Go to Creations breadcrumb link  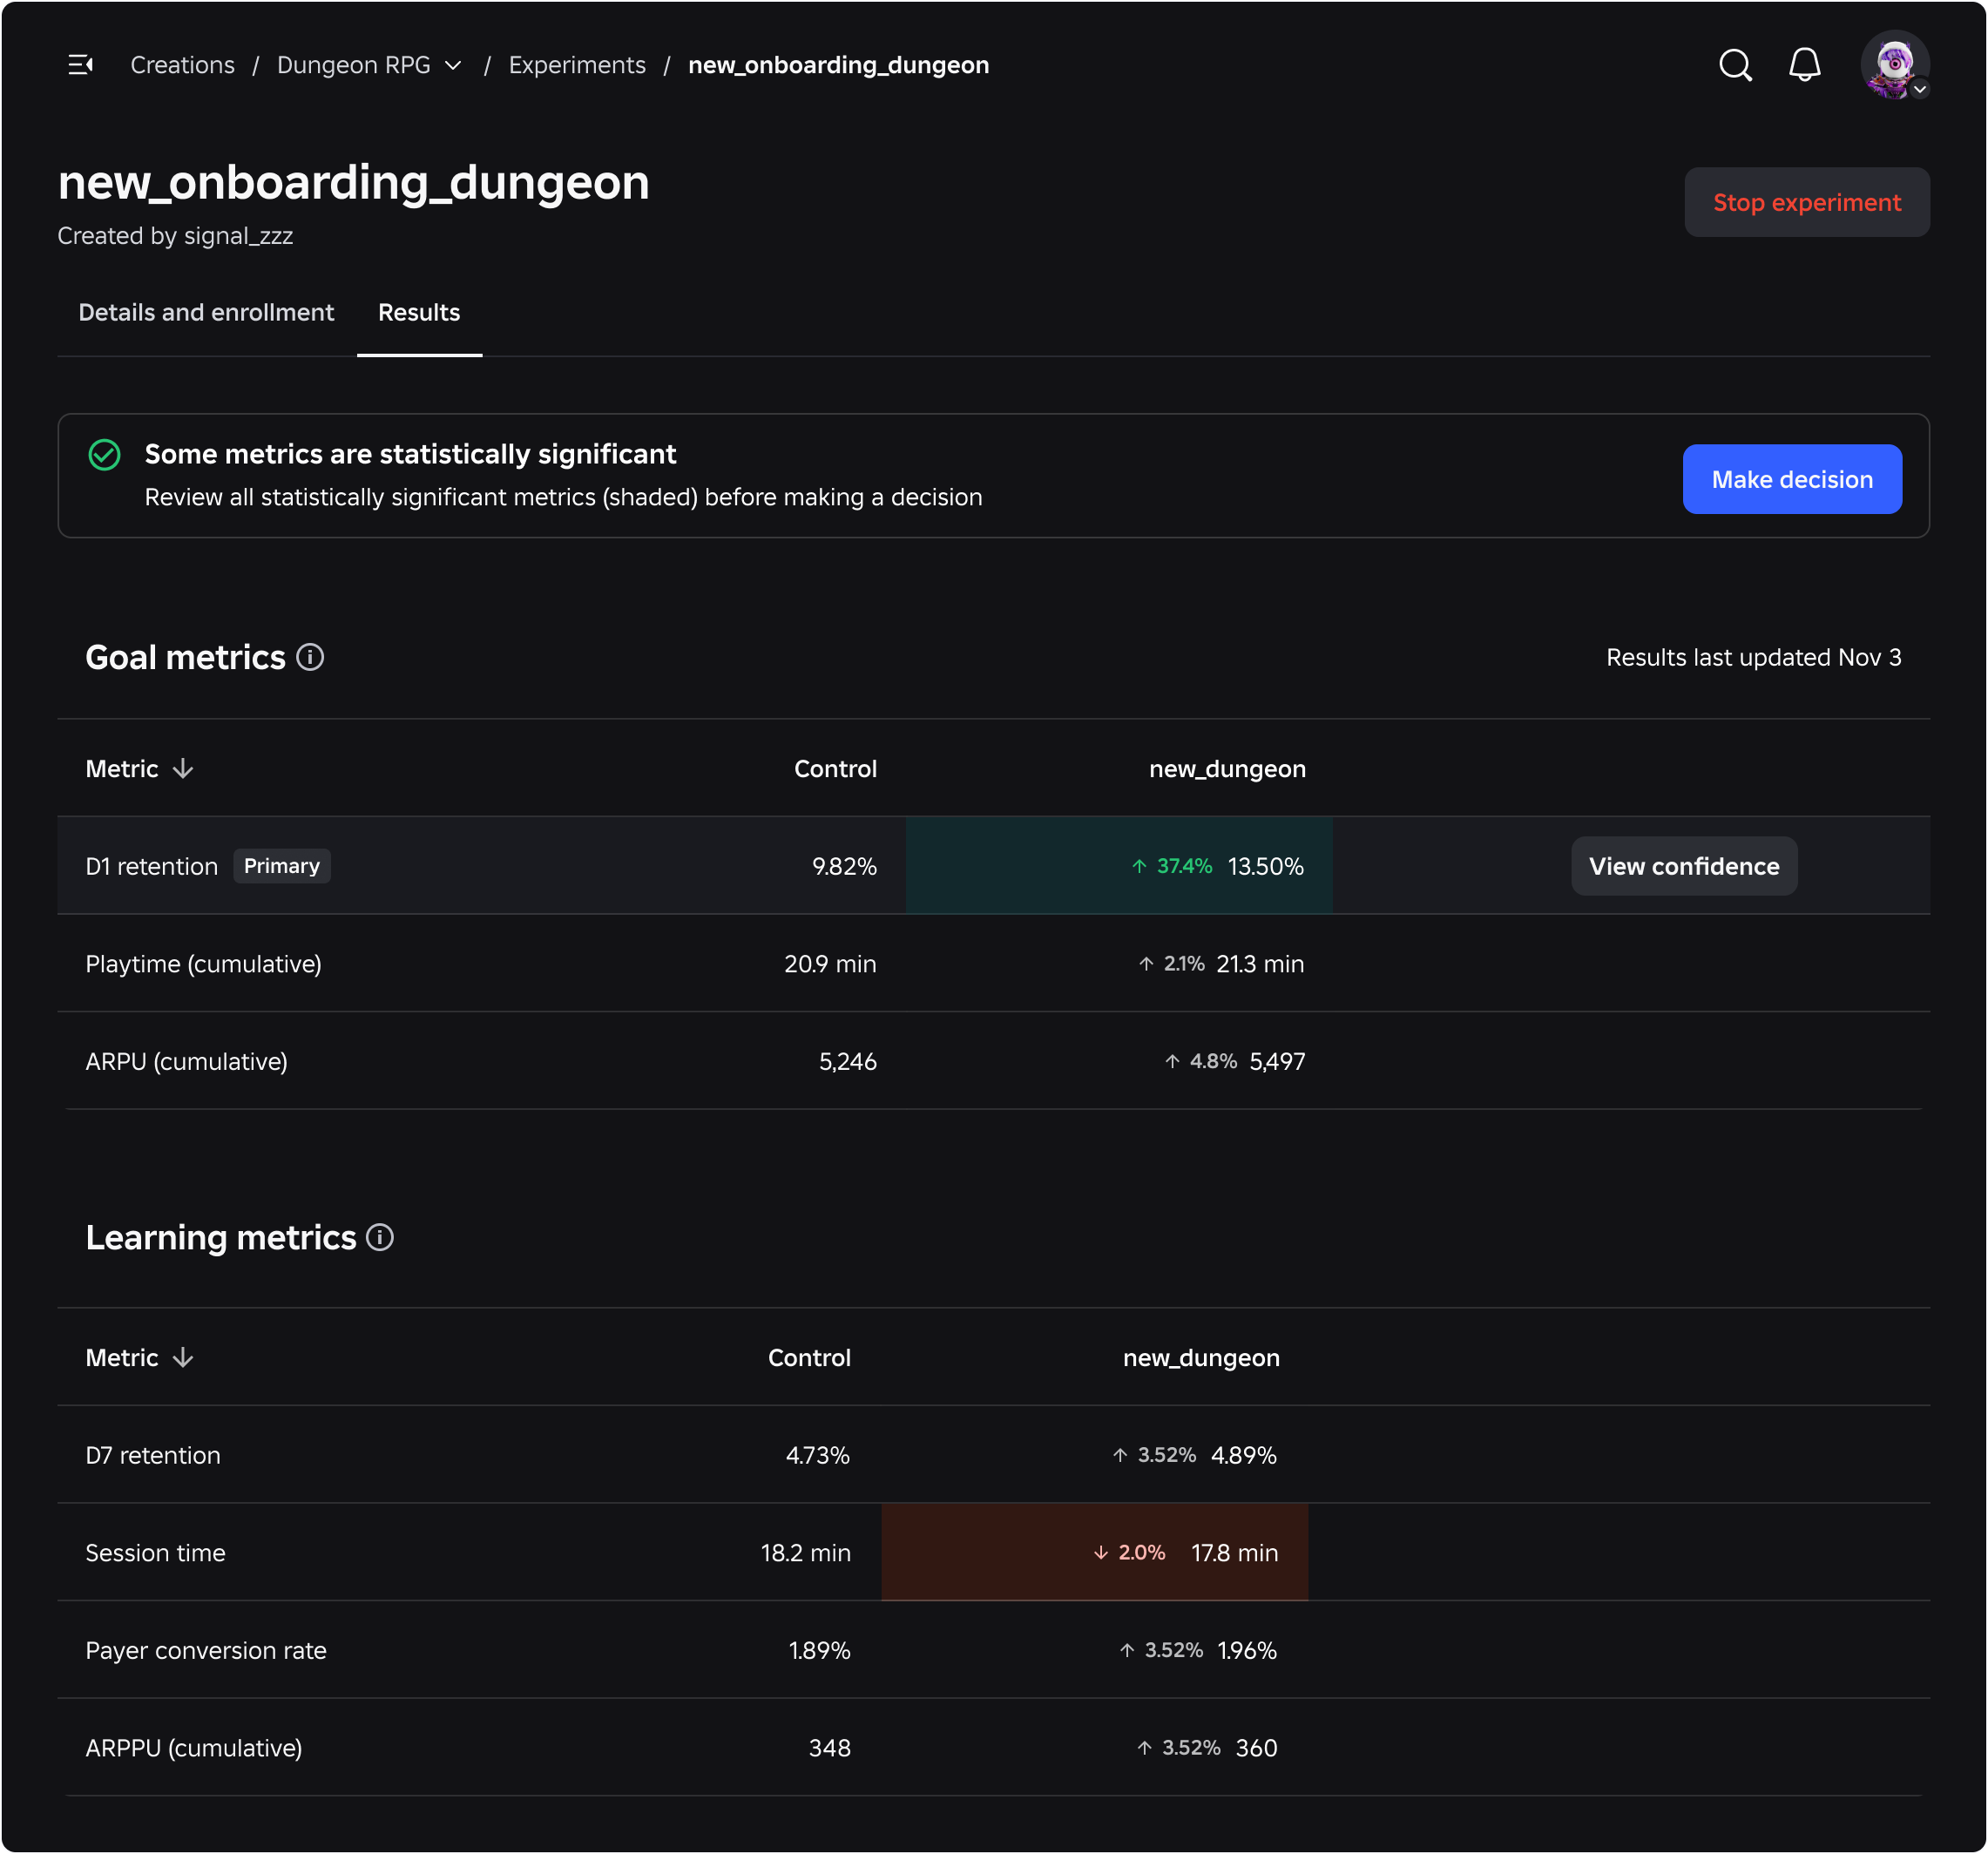182,65
